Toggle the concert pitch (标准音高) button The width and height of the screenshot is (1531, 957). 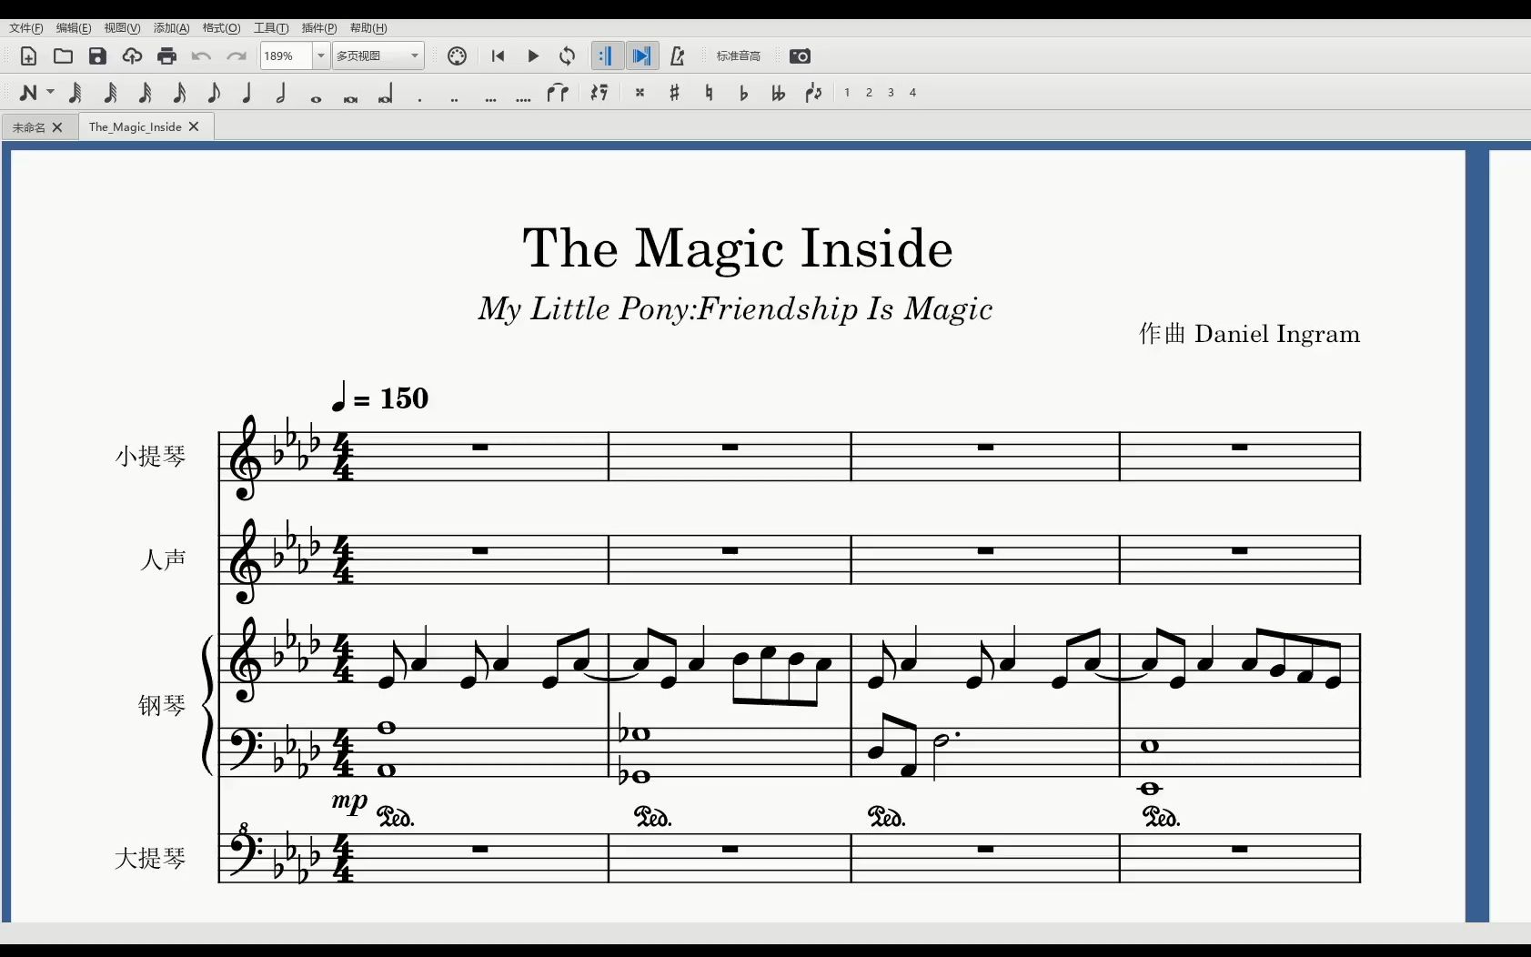coord(738,56)
